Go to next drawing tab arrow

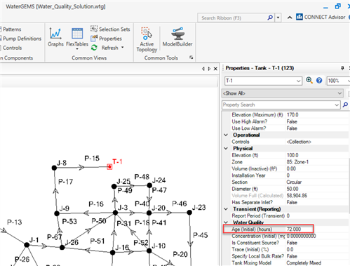coord(209,69)
